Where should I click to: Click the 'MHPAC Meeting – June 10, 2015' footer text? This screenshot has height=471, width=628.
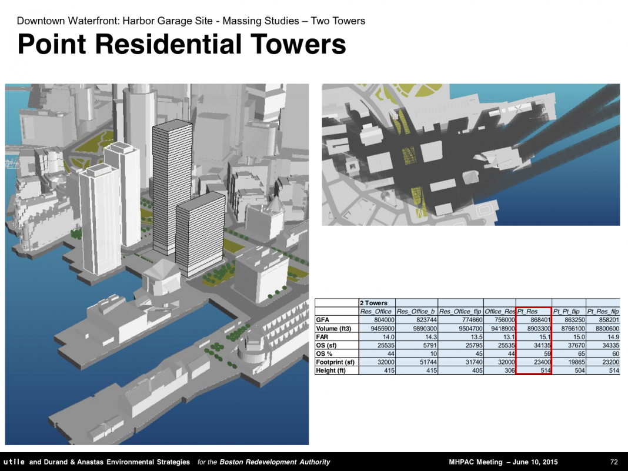503,462
